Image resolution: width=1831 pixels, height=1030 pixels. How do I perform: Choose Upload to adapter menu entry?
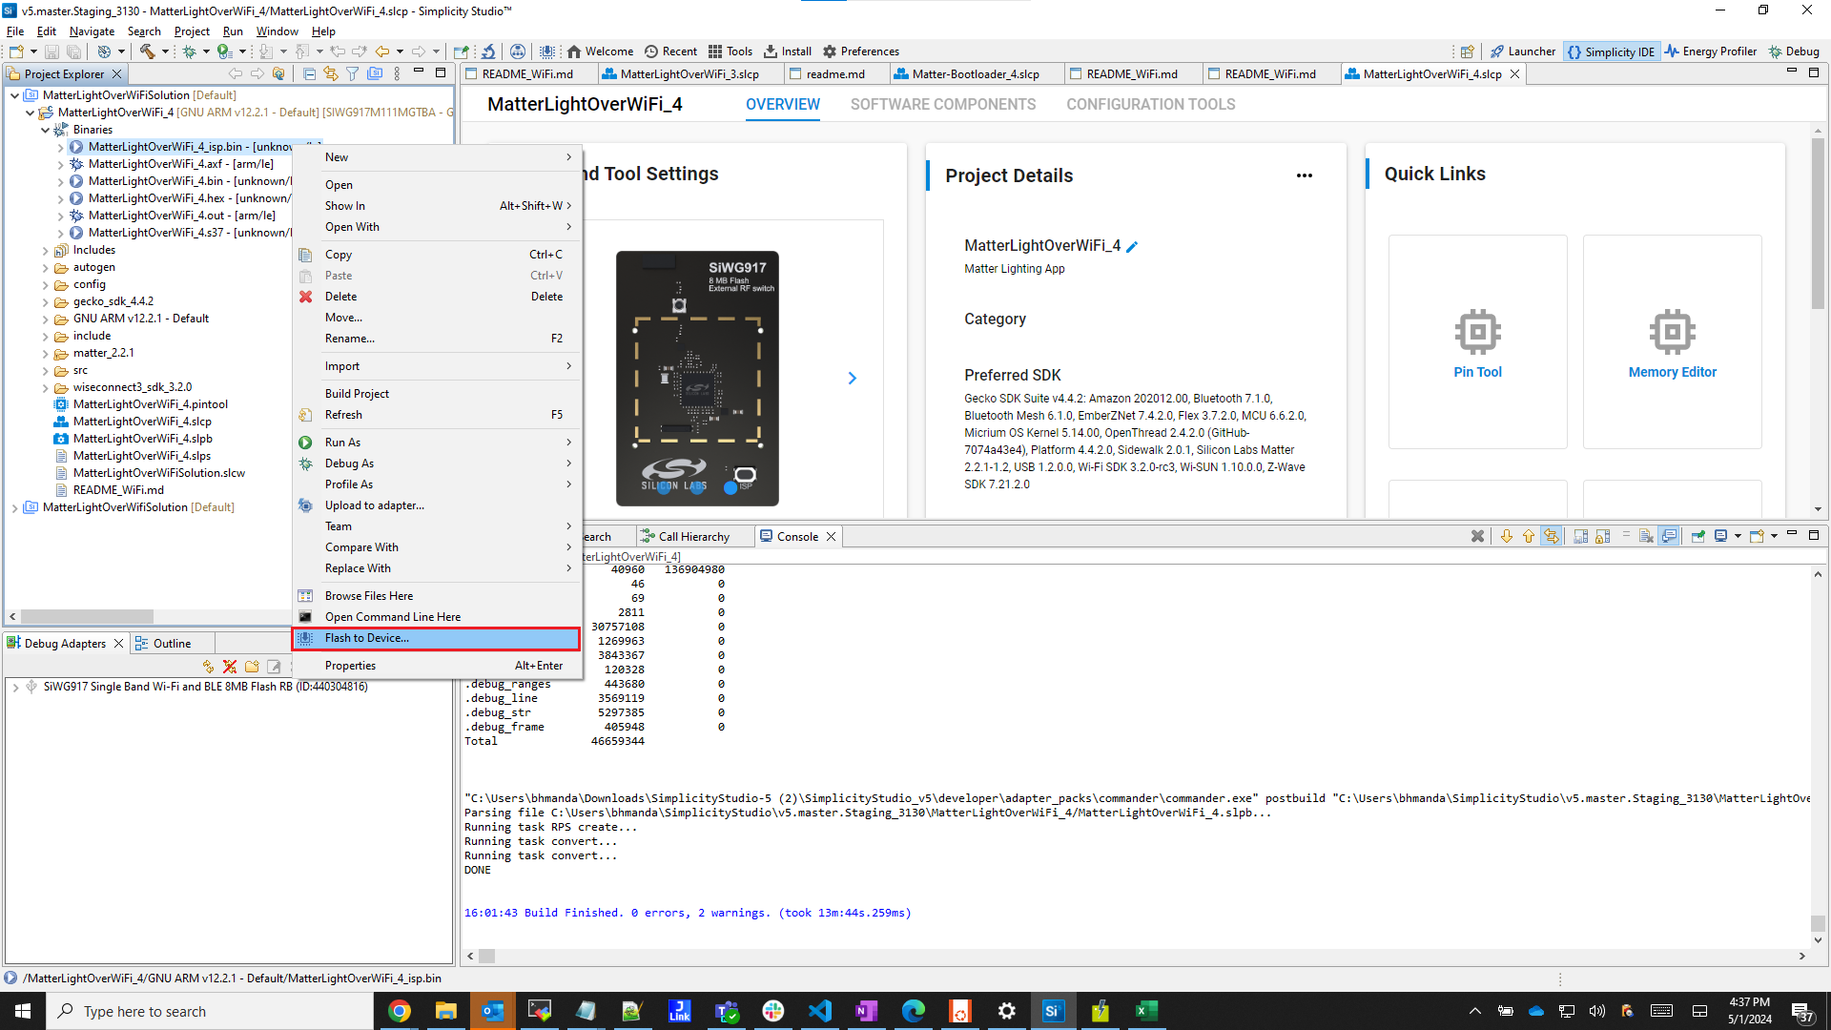[437, 505]
